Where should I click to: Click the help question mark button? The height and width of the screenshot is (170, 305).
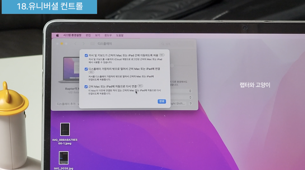coord(190,104)
